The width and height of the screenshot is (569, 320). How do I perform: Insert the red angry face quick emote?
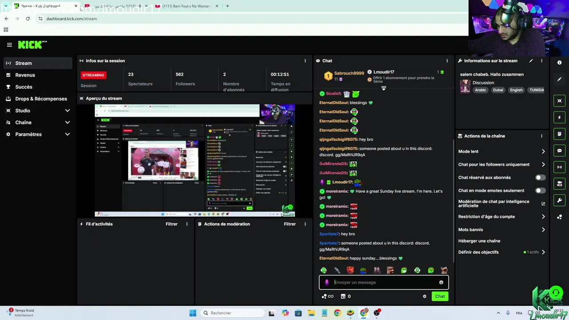350,270
